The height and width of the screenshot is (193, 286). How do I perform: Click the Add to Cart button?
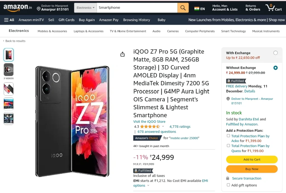[252, 159]
